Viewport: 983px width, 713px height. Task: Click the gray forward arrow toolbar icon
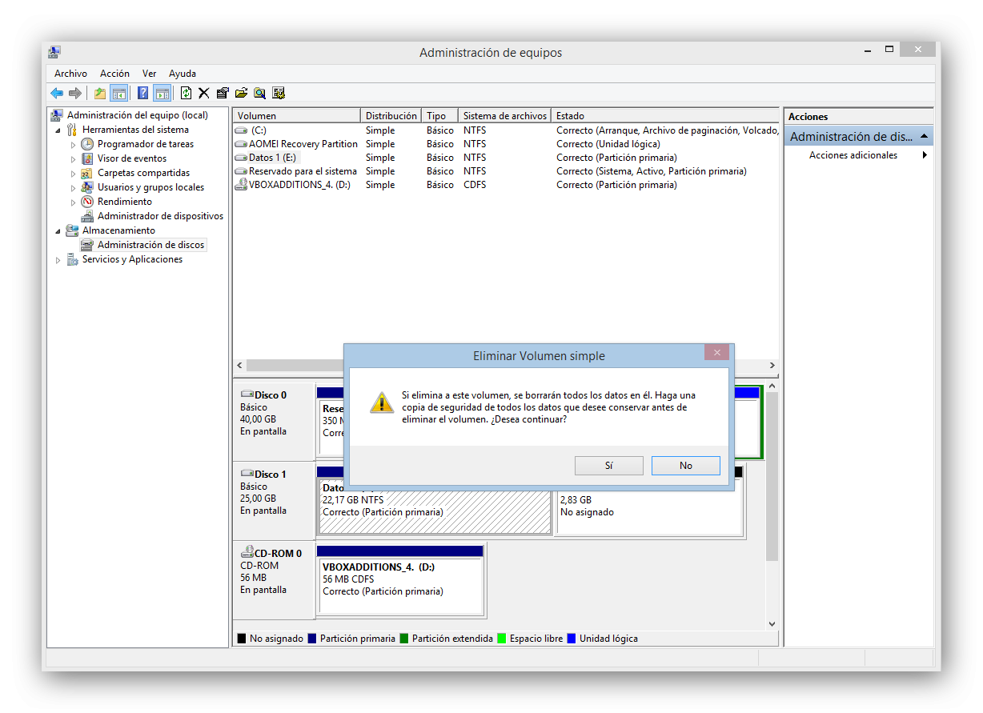pyautogui.click(x=75, y=93)
